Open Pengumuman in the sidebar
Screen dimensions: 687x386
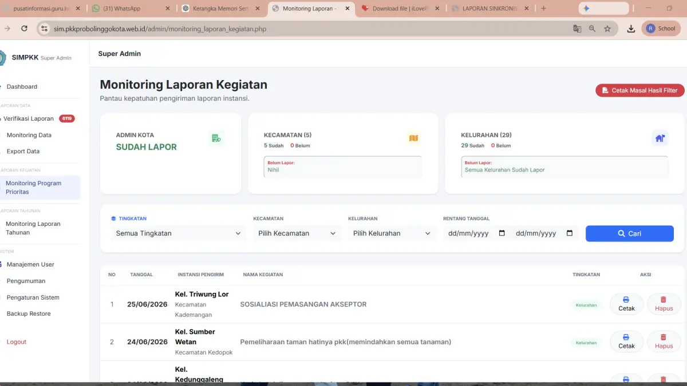point(26,281)
